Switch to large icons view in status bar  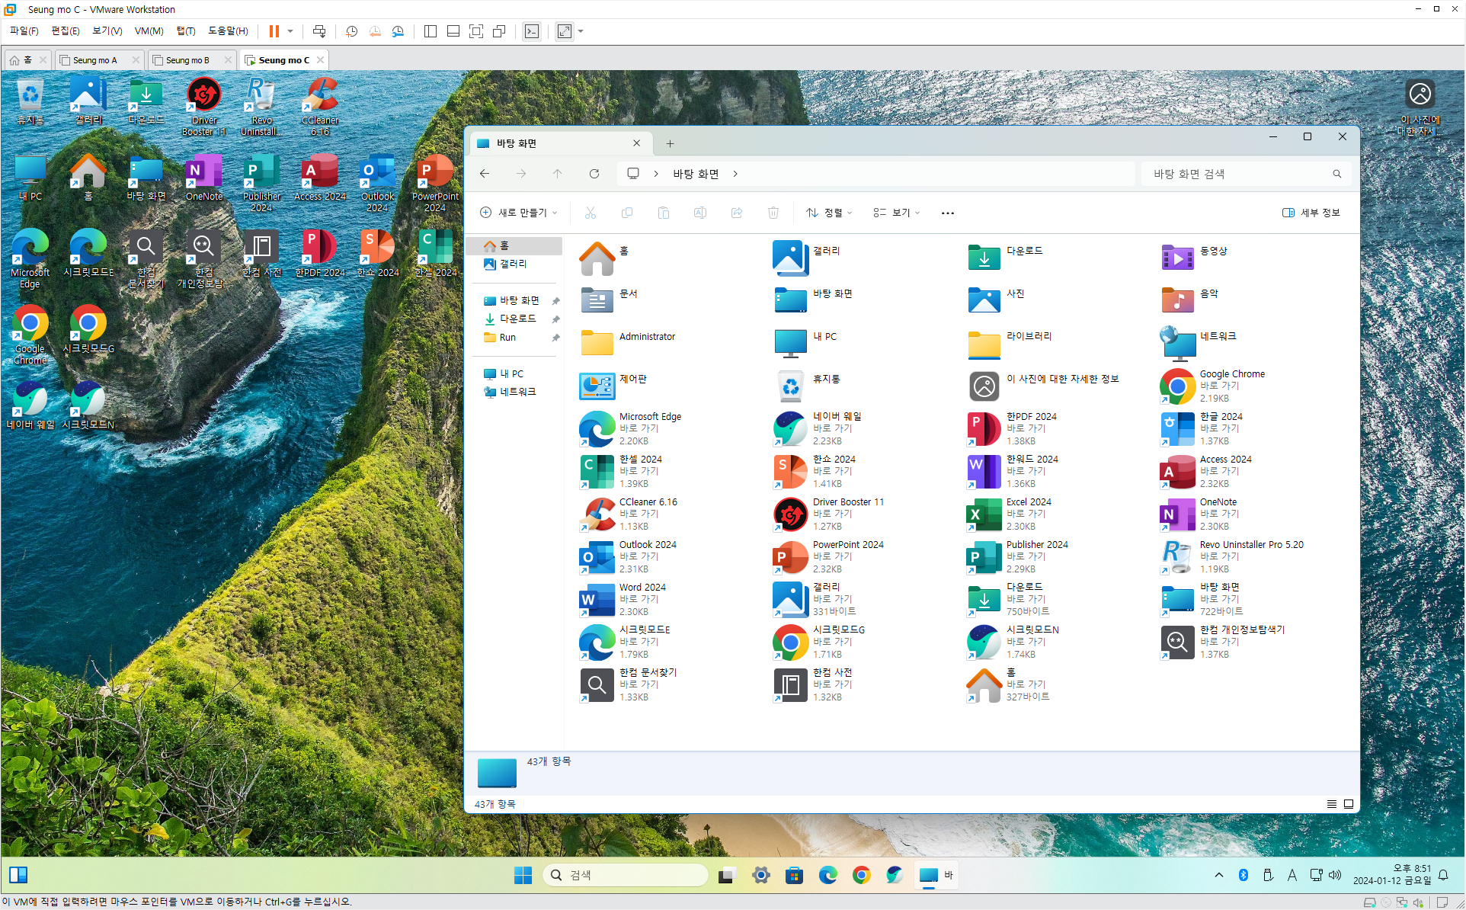[x=1349, y=804]
